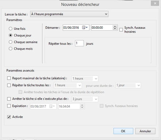The width and height of the screenshot is (161, 140).
Task: Uncheck the 'Activée' checkbox
Action: pos(9,117)
